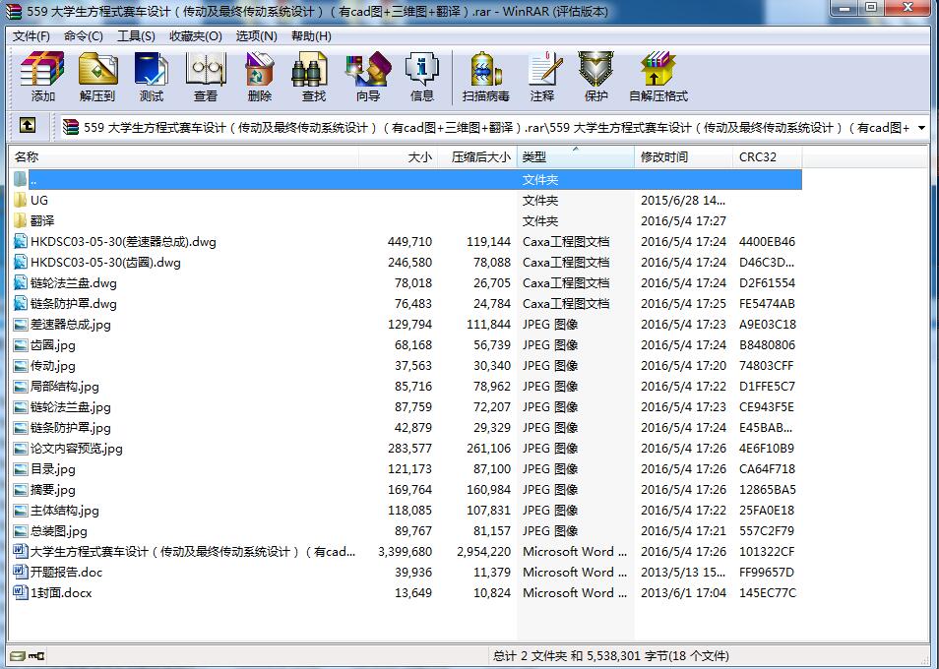The image size is (939, 669).
Task: Click the 扫描病毒 (Virus Scan) icon
Action: [485, 77]
